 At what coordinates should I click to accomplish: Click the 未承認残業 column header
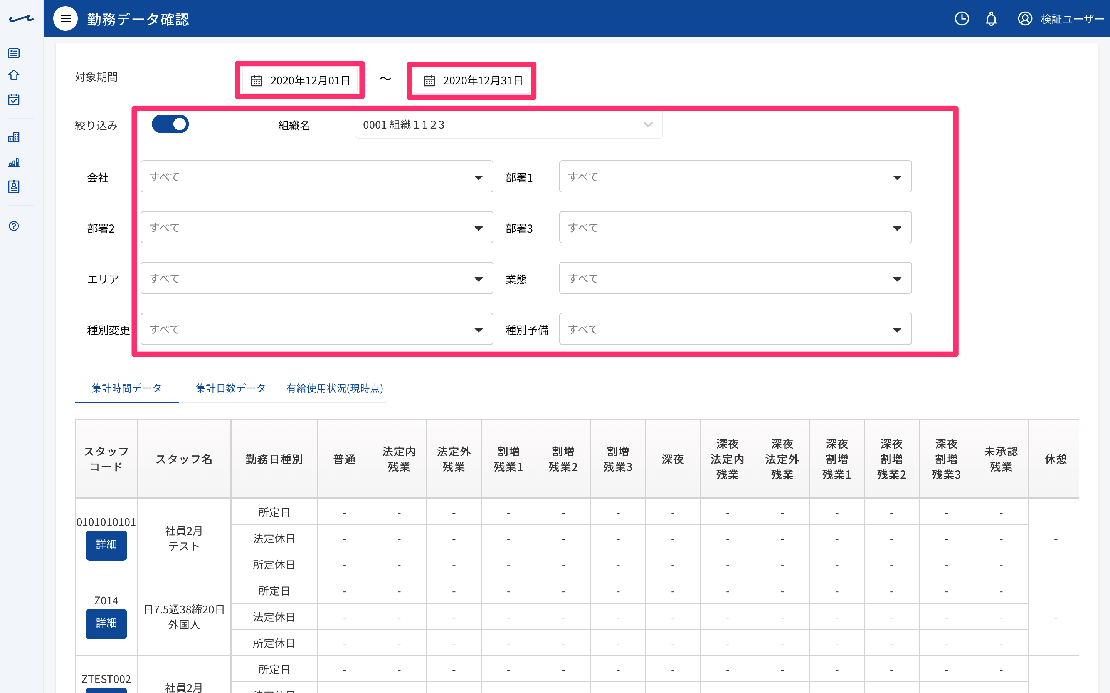[1001, 459]
